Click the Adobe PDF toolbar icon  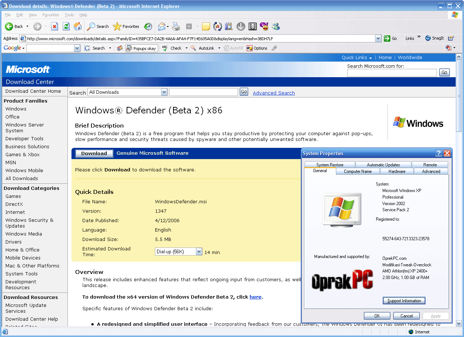point(449,48)
